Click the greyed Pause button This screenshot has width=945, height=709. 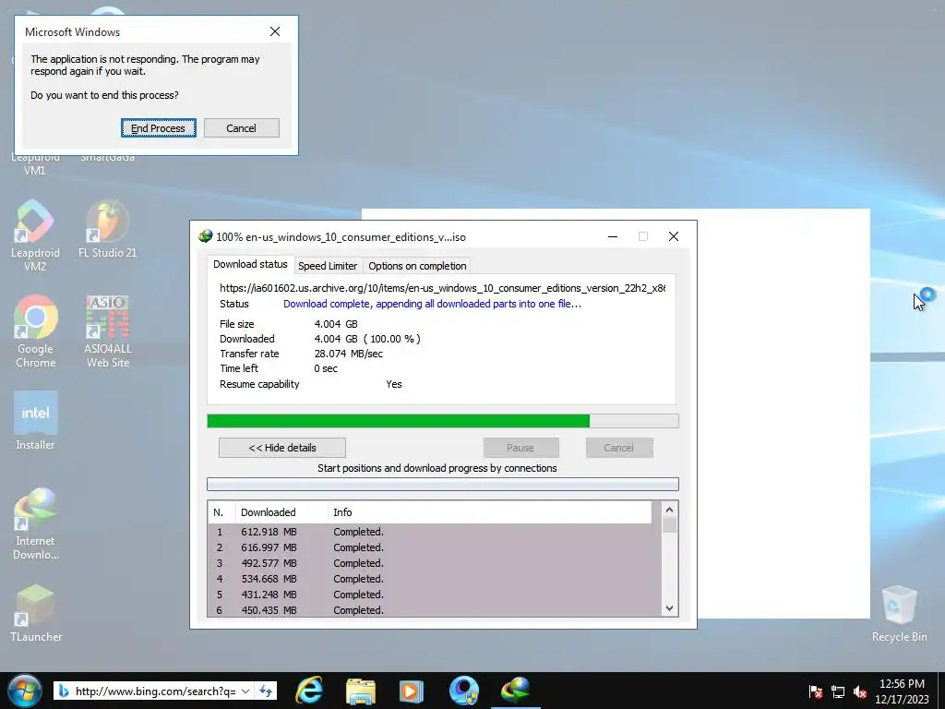tap(520, 448)
